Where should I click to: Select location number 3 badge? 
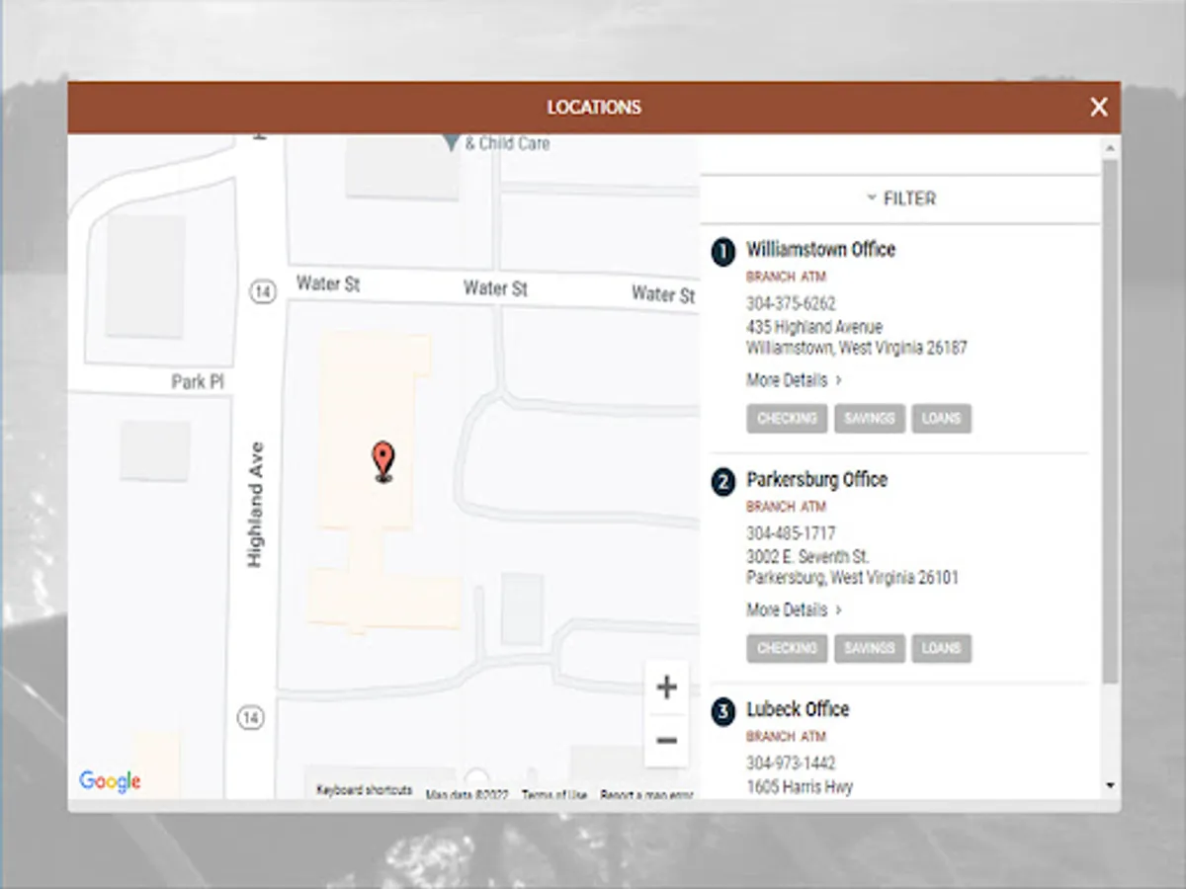click(x=723, y=712)
